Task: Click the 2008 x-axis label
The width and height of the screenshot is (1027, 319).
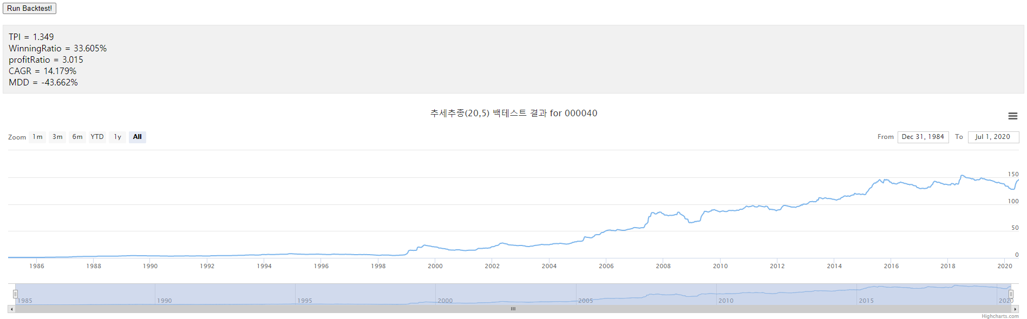Action: click(x=663, y=266)
